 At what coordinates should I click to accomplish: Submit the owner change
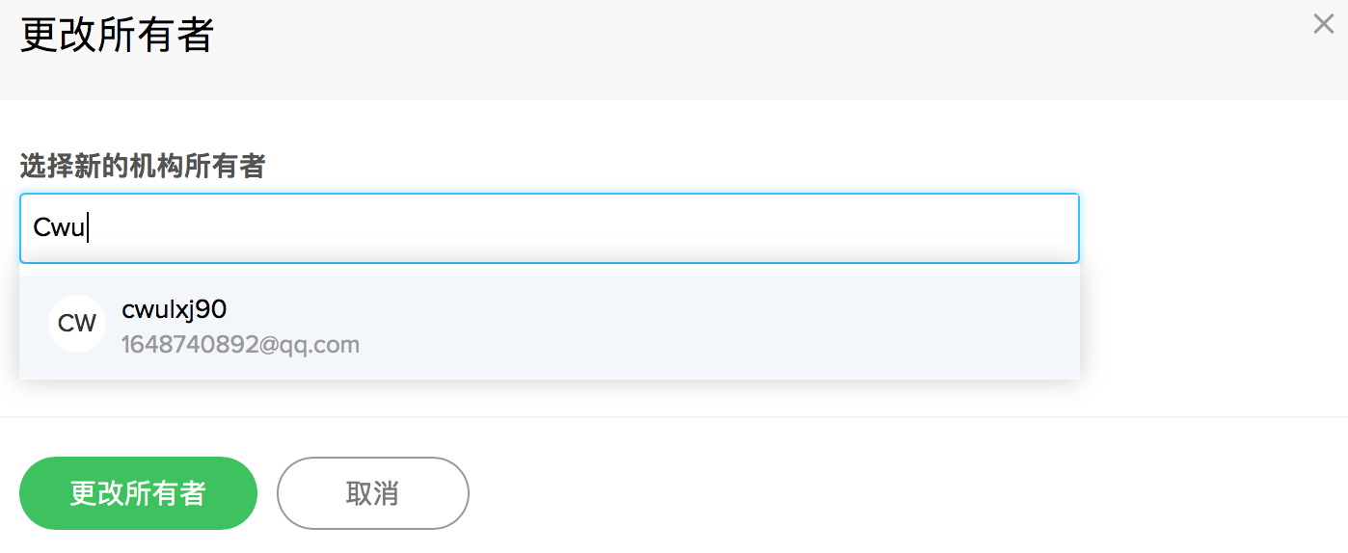[138, 493]
